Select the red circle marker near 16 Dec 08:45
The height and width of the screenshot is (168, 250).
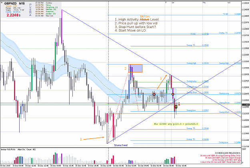tap(173, 94)
